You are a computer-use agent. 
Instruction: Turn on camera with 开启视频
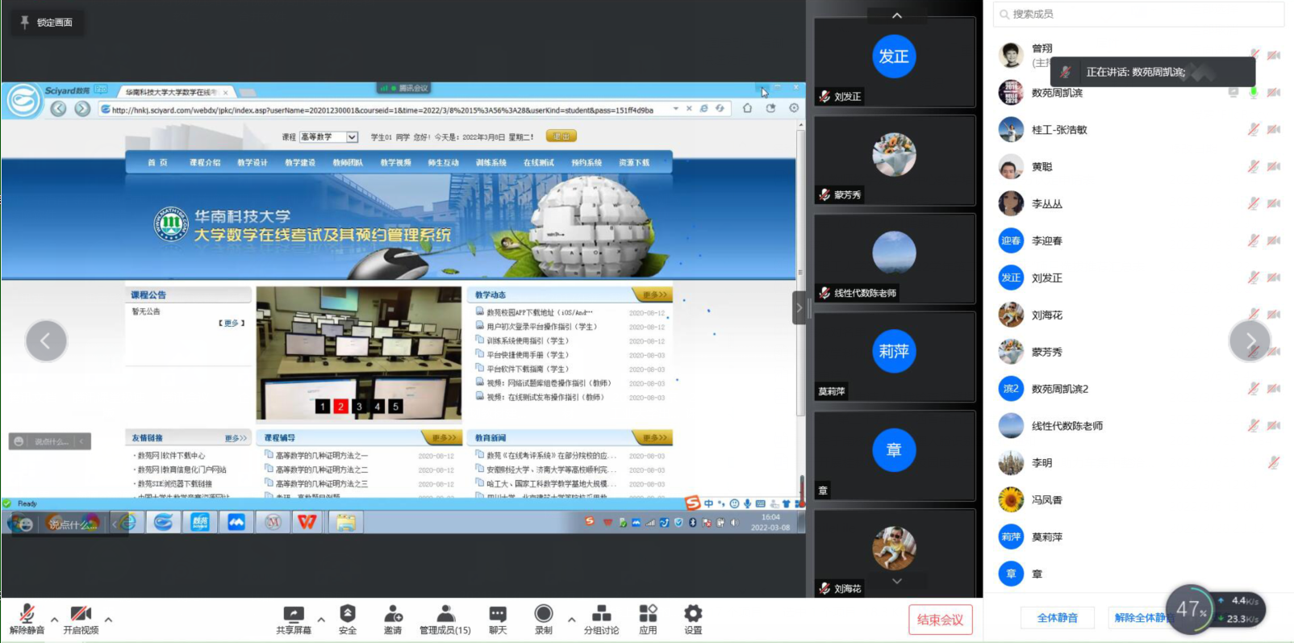(x=81, y=619)
